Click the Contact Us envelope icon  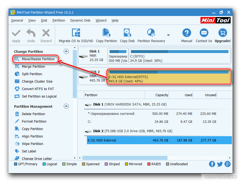[x=204, y=33]
